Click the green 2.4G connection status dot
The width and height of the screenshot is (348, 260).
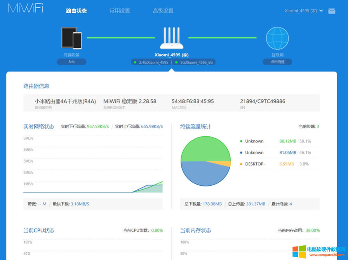135,62
